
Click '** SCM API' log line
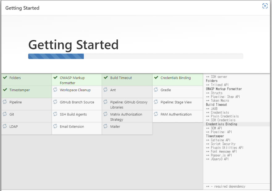tap(214, 128)
